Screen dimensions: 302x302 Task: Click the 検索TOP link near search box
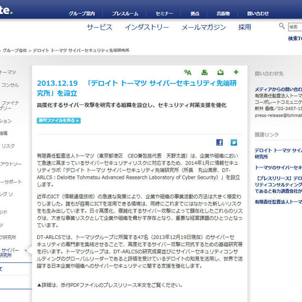click(x=295, y=38)
